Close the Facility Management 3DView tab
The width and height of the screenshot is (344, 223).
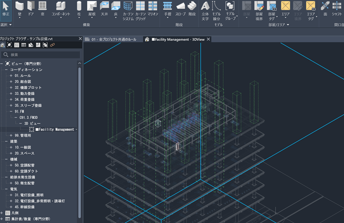pos(208,39)
